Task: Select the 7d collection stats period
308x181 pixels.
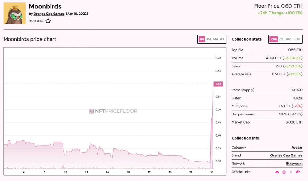Action: 281,39
